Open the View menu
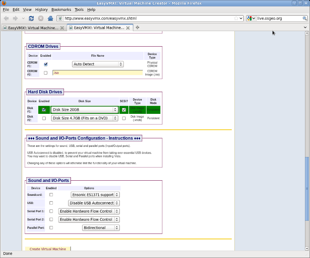 [27, 9]
